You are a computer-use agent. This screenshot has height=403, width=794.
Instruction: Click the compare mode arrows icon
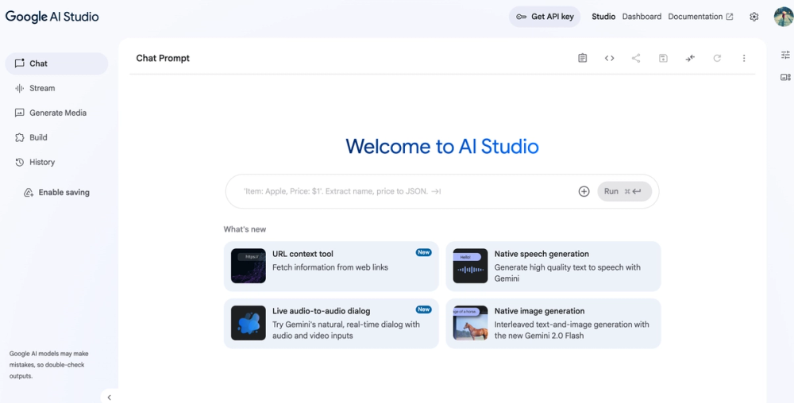[x=690, y=58]
